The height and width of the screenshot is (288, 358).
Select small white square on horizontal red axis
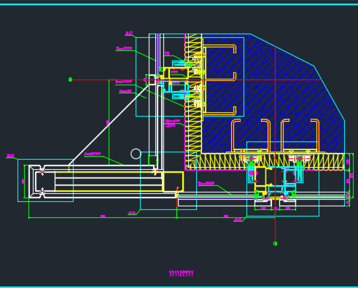[x=152, y=80]
